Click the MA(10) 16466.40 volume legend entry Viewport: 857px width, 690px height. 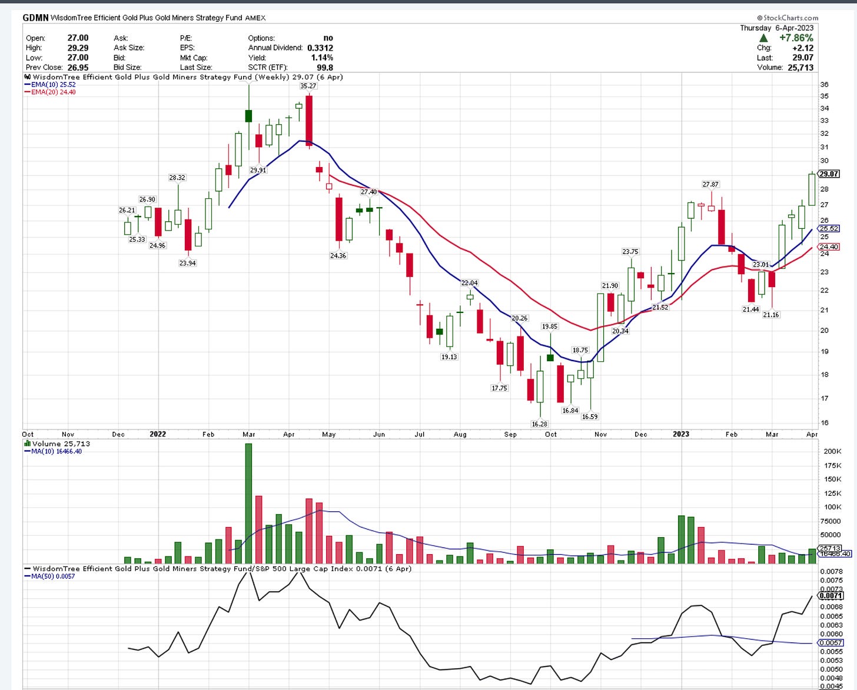tap(53, 451)
